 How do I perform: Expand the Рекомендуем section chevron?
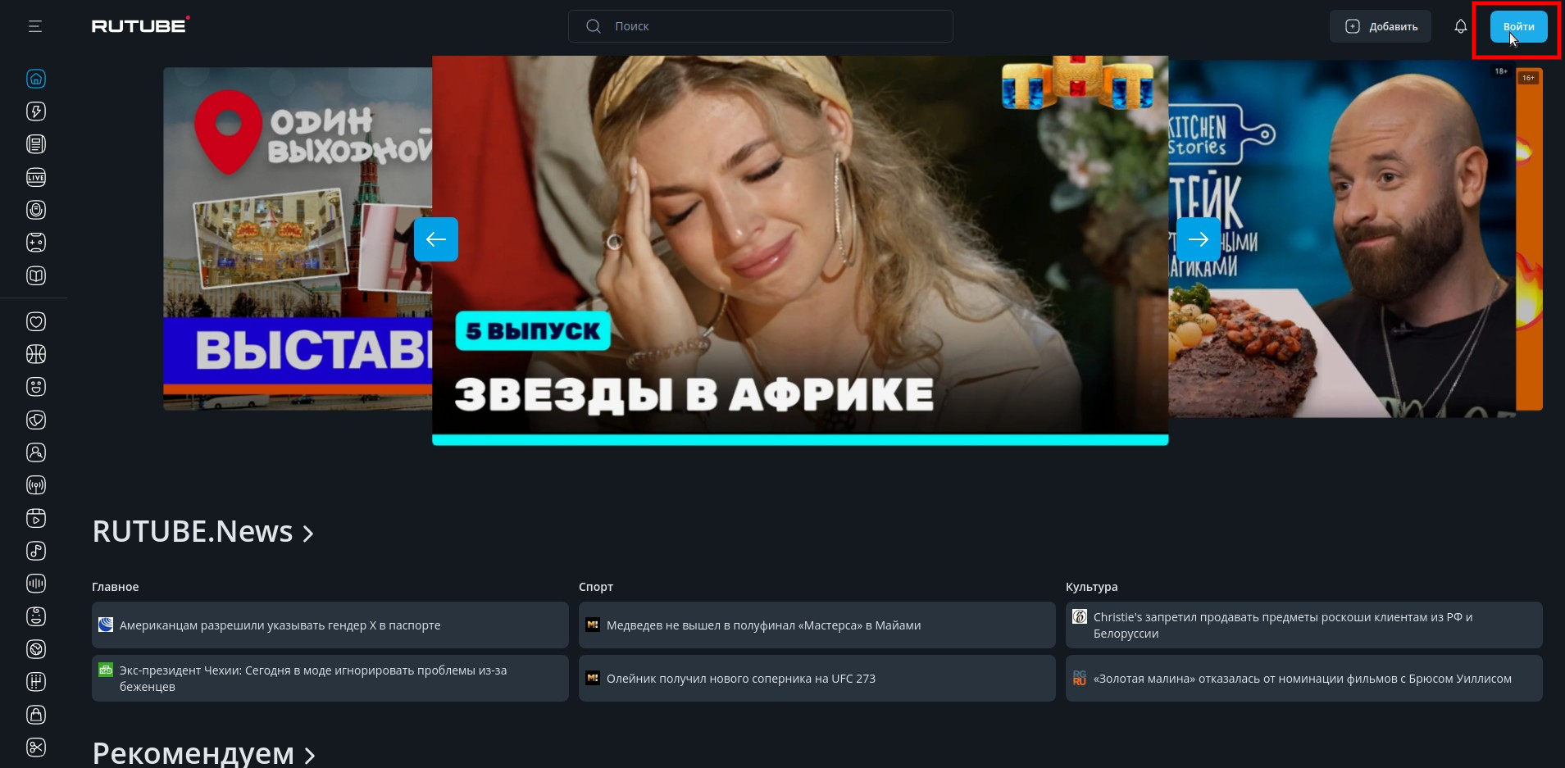pos(310,755)
